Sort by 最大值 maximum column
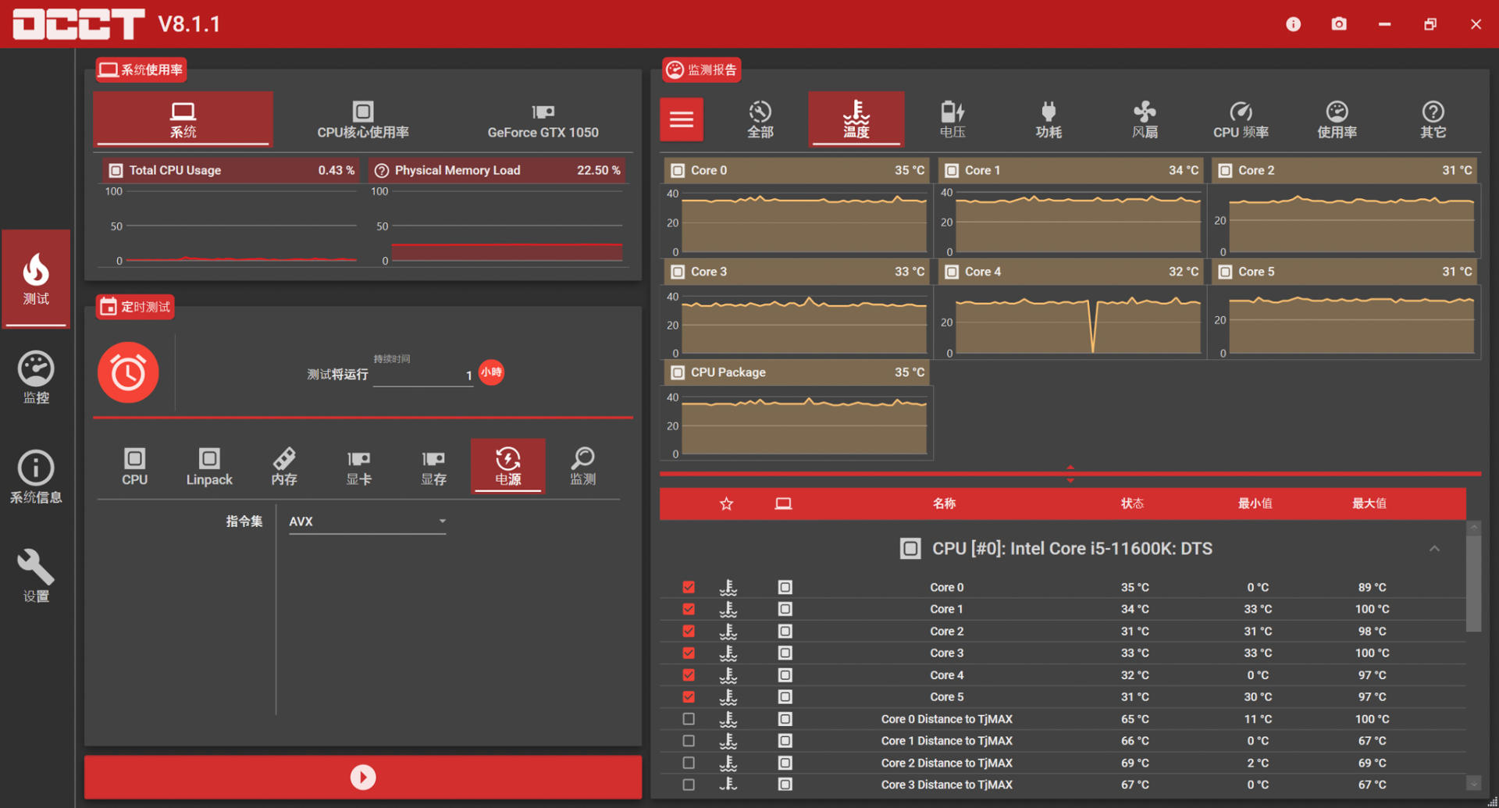 (1369, 504)
